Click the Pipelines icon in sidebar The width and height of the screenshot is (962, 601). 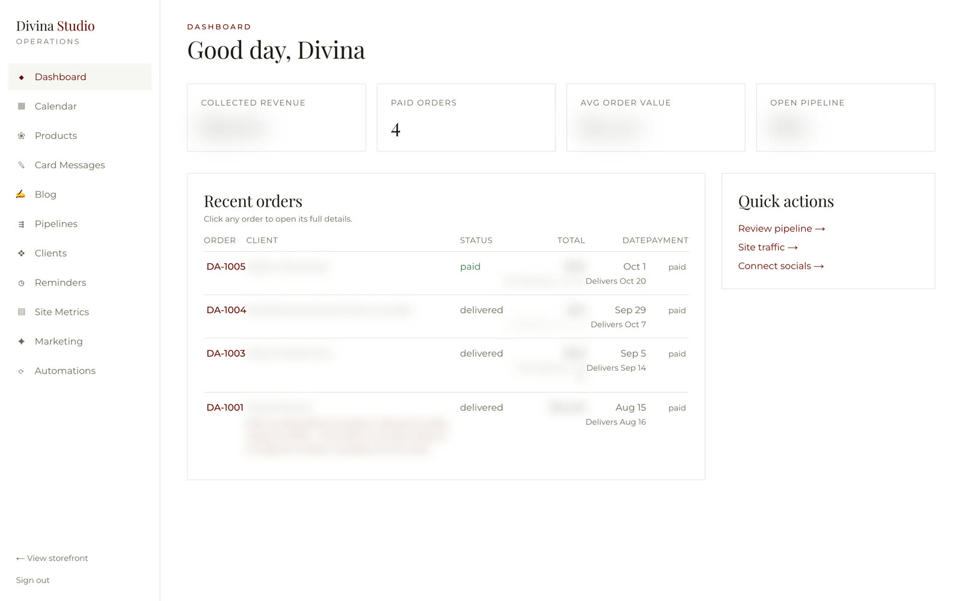tap(22, 224)
